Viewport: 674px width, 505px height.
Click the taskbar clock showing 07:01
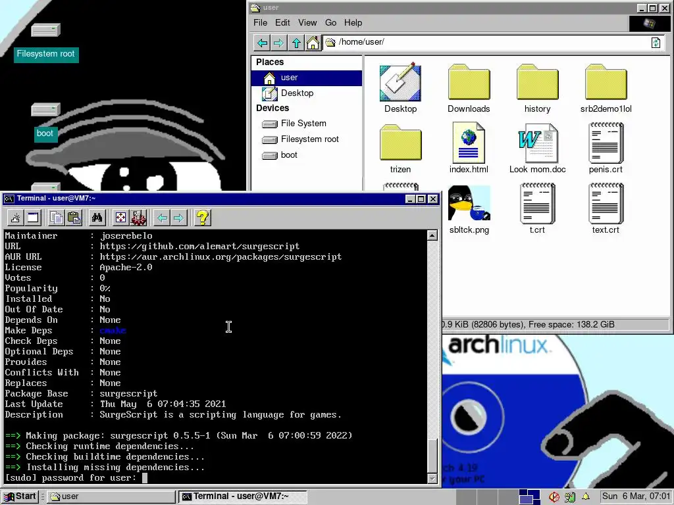[636, 496]
